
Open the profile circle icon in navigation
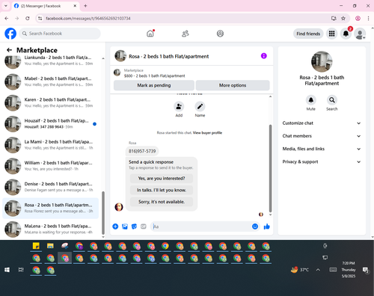pyautogui.click(x=220, y=34)
